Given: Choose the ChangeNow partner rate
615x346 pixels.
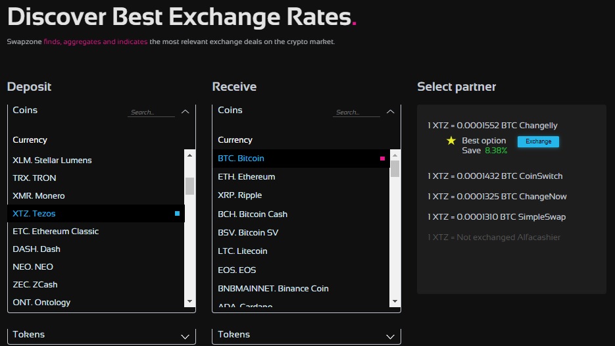Looking at the screenshot, I should (x=497, y=197).
